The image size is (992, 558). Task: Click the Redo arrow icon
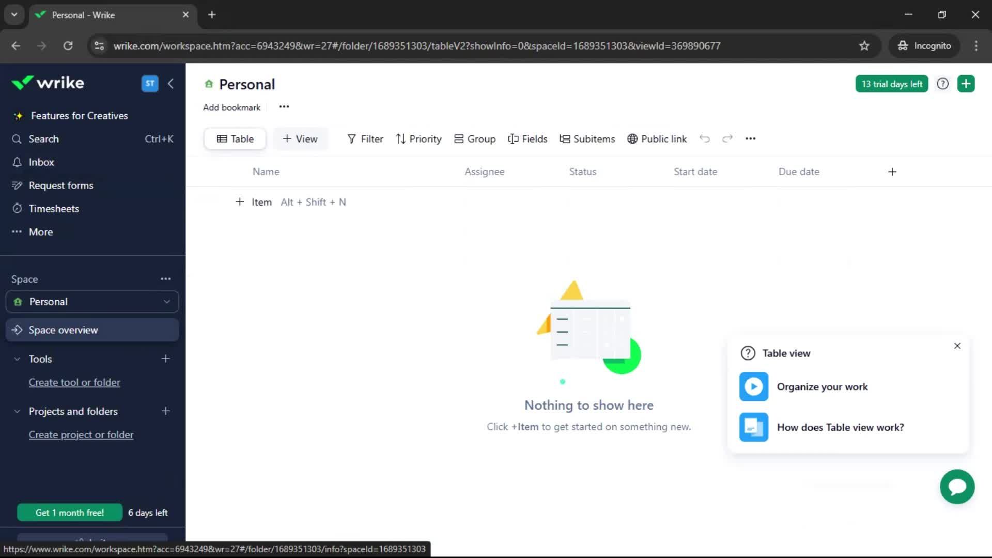727,138
